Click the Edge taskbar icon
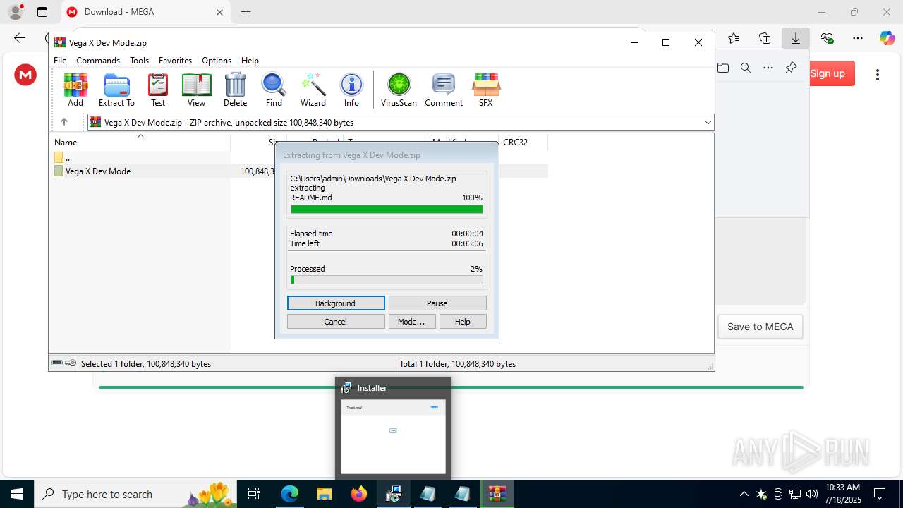This screenshot has height=508, width=903. pyautogui.click(x=290, y=494)
